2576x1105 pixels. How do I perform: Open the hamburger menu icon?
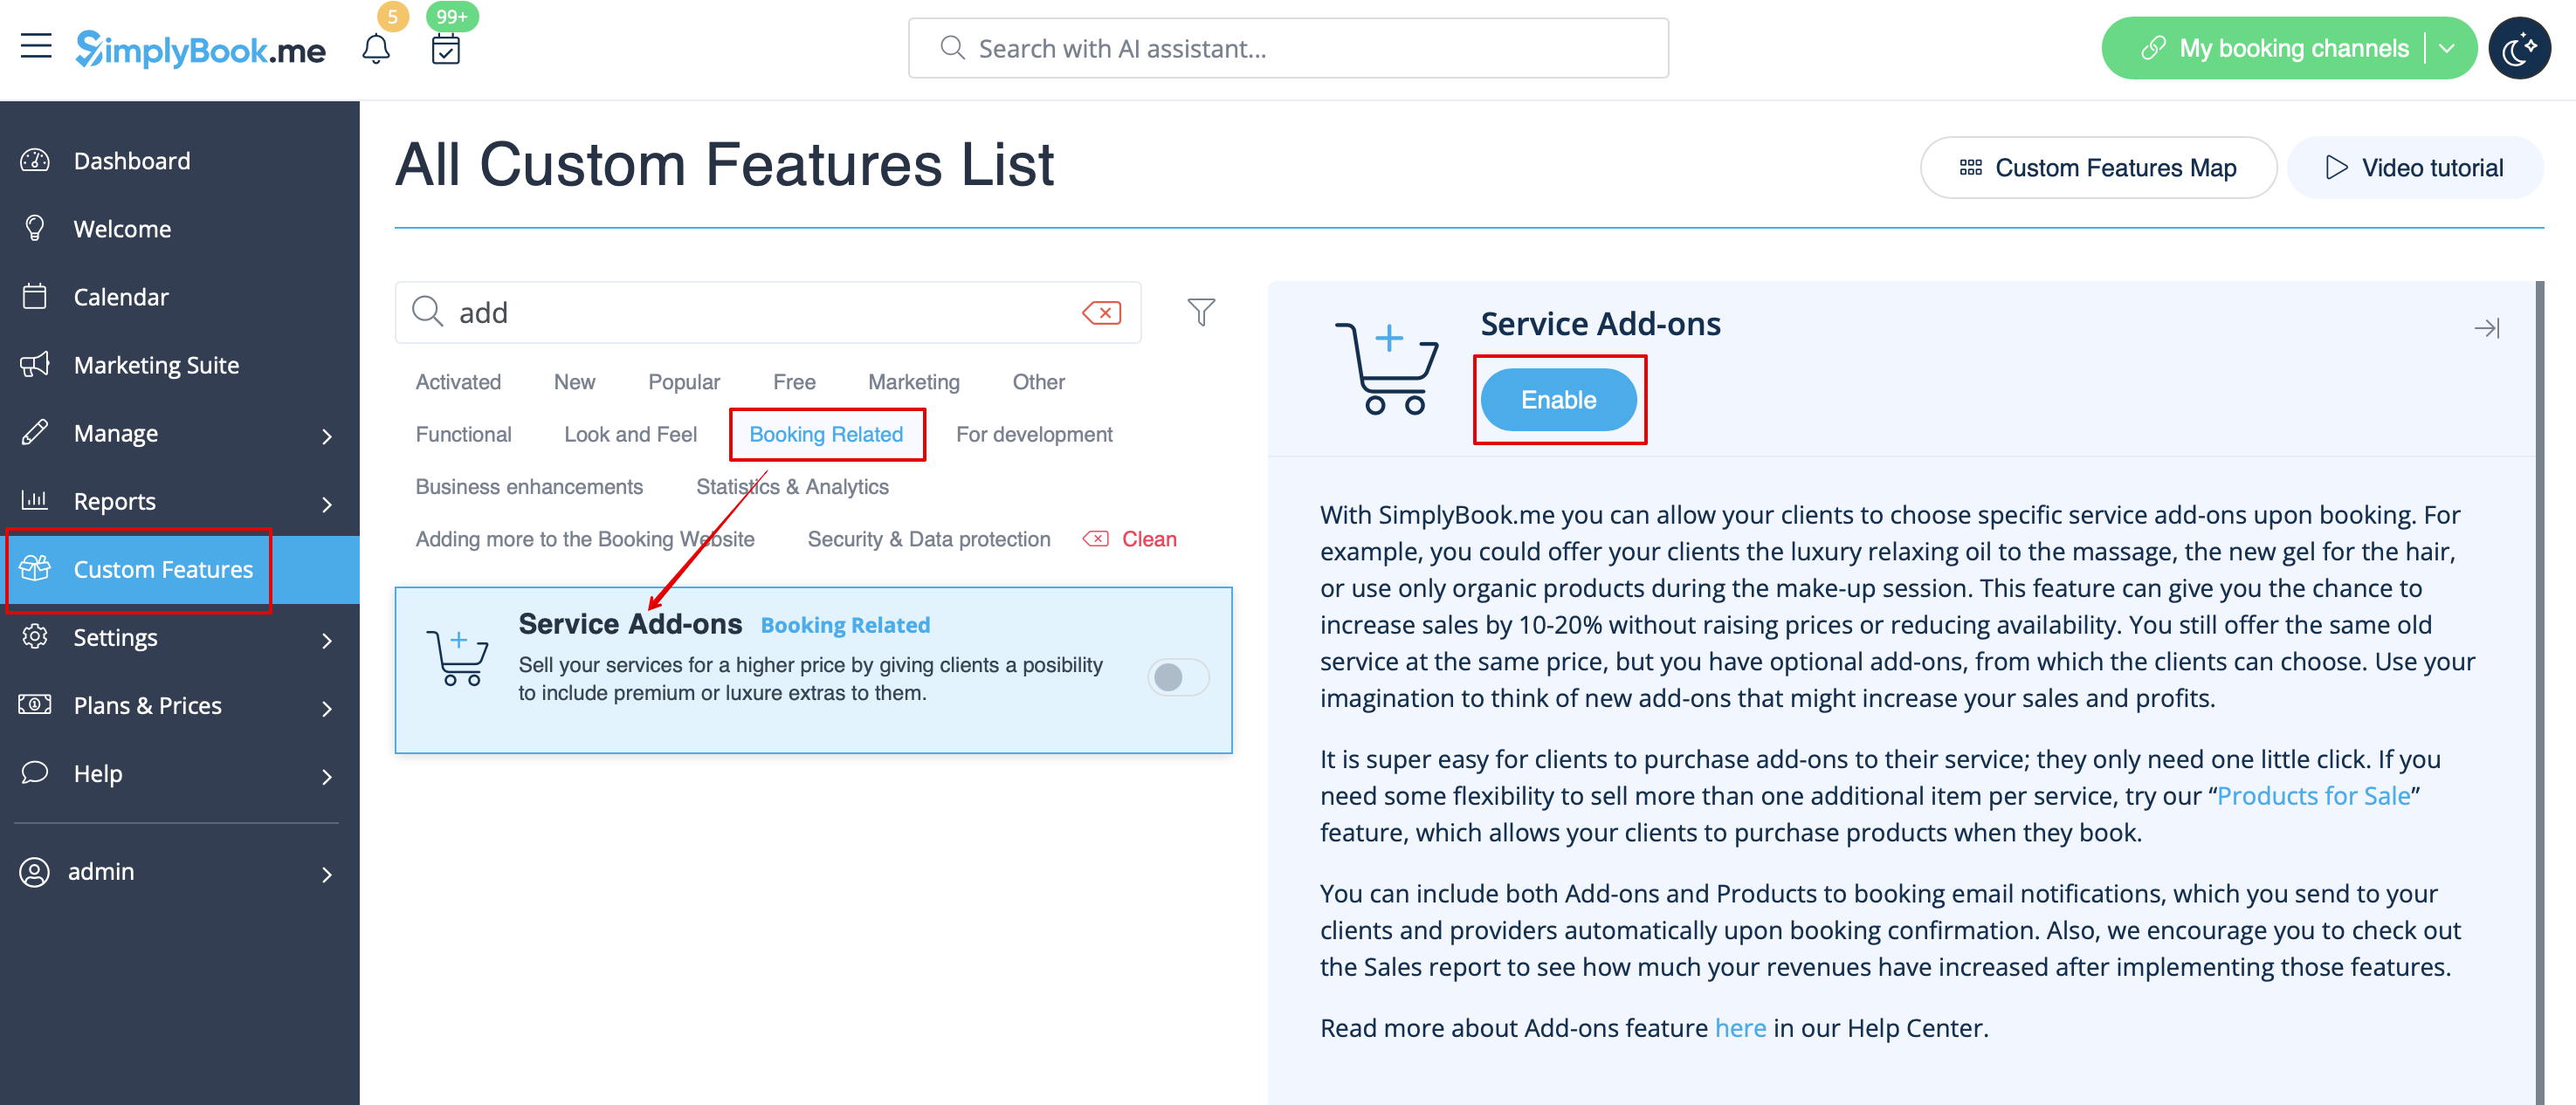click(36, 47)
